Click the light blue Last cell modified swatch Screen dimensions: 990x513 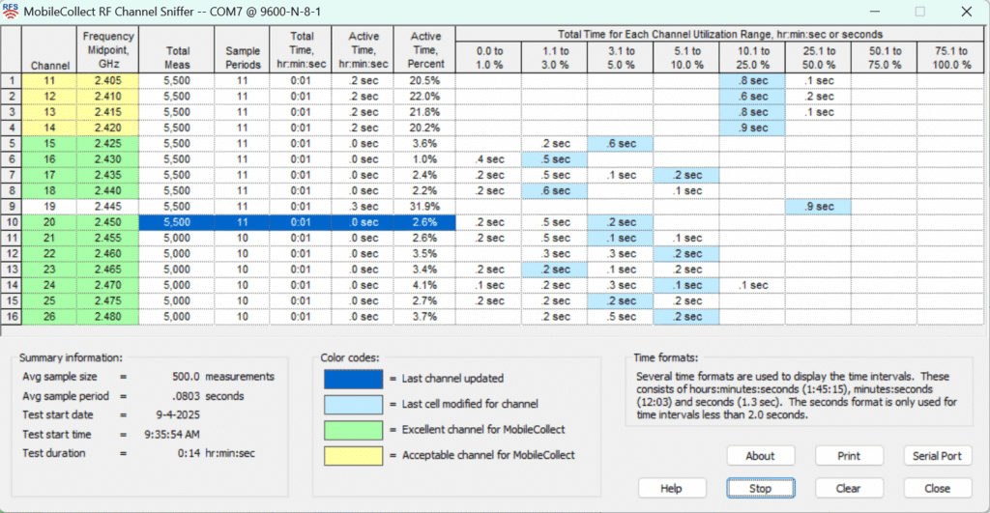[352, 403]
